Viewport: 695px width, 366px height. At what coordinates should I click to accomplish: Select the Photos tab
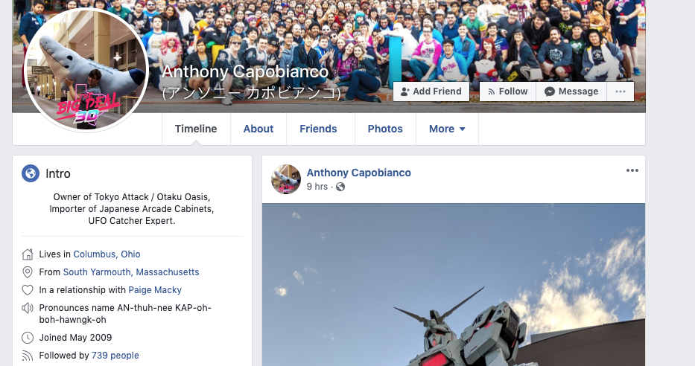click(x=385, y=129)
